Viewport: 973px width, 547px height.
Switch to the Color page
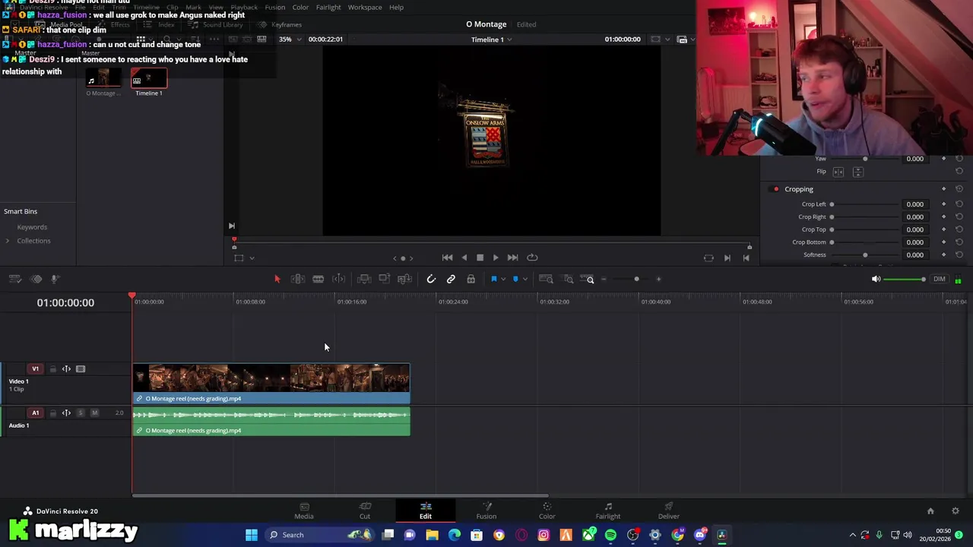pyautogui.click(x=547, y=511)
